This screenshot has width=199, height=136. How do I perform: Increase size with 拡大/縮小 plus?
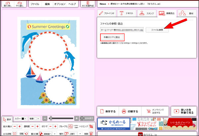point(20,126)
